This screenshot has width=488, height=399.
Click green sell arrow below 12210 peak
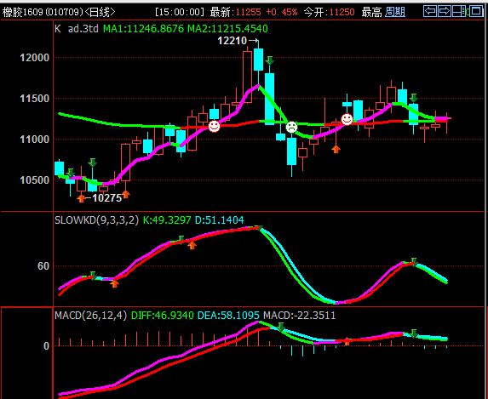pos(269,60)
